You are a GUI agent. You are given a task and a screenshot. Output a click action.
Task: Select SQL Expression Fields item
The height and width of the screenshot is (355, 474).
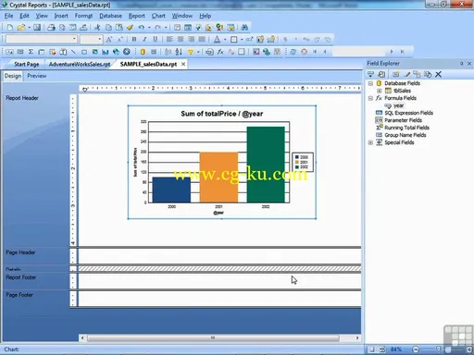coord(408,113)
